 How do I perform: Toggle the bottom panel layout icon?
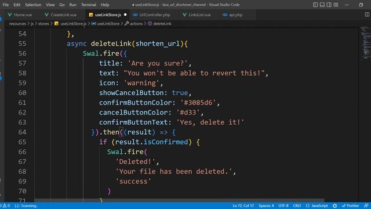tap(322, 5)
